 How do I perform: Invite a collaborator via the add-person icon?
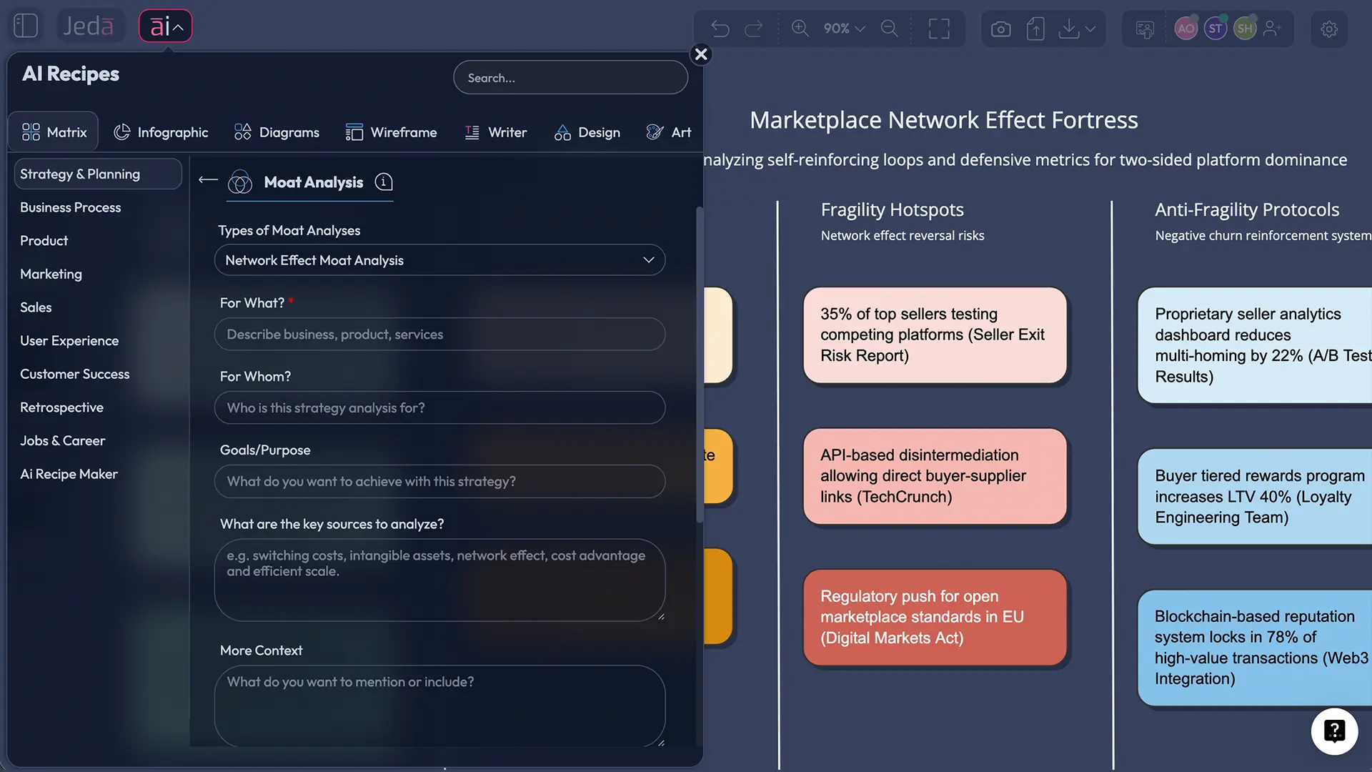pyautogui.click(x=1273, y=29)
